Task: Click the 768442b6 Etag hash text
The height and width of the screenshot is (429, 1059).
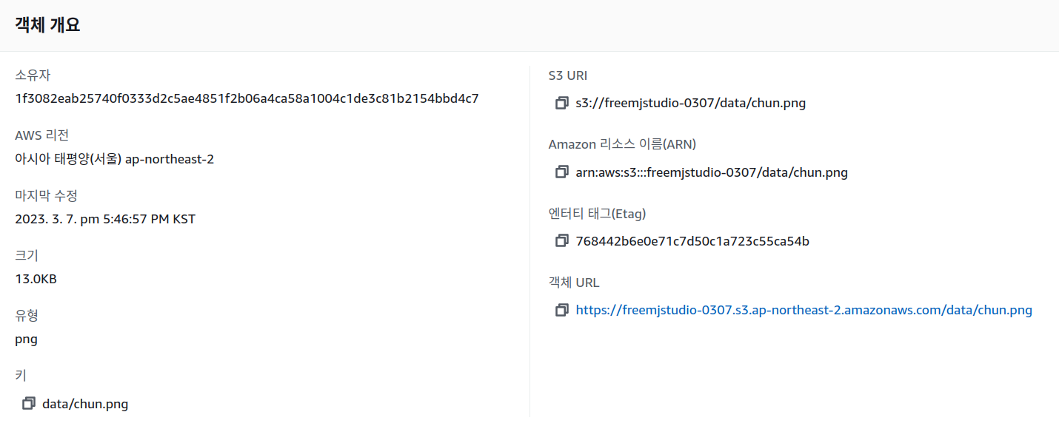Action: pyautogui.click(x=692, y=241)
